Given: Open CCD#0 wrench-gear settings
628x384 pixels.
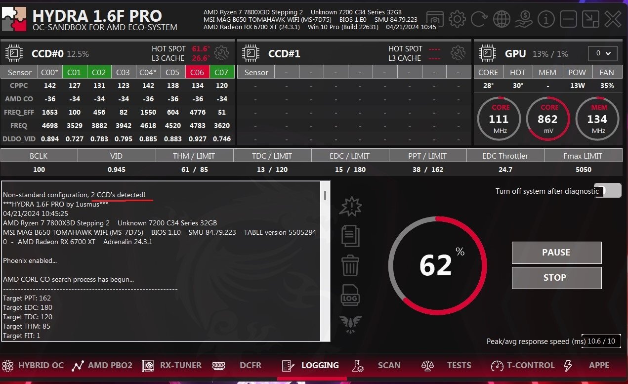Looking at the screenshot, I should (x=221, y=53).
